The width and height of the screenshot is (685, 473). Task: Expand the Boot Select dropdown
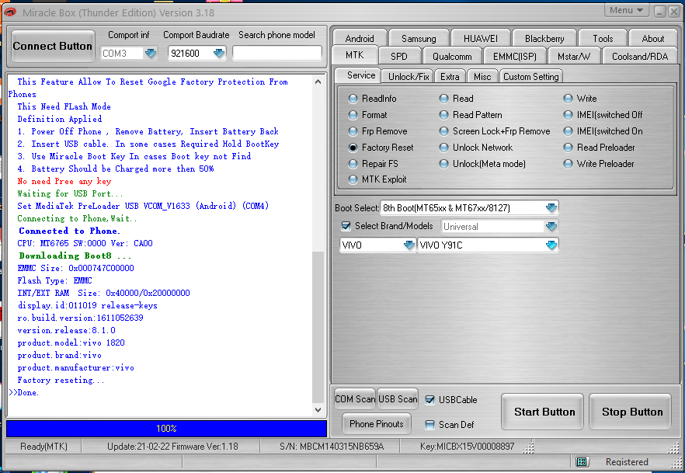[551, 208]
